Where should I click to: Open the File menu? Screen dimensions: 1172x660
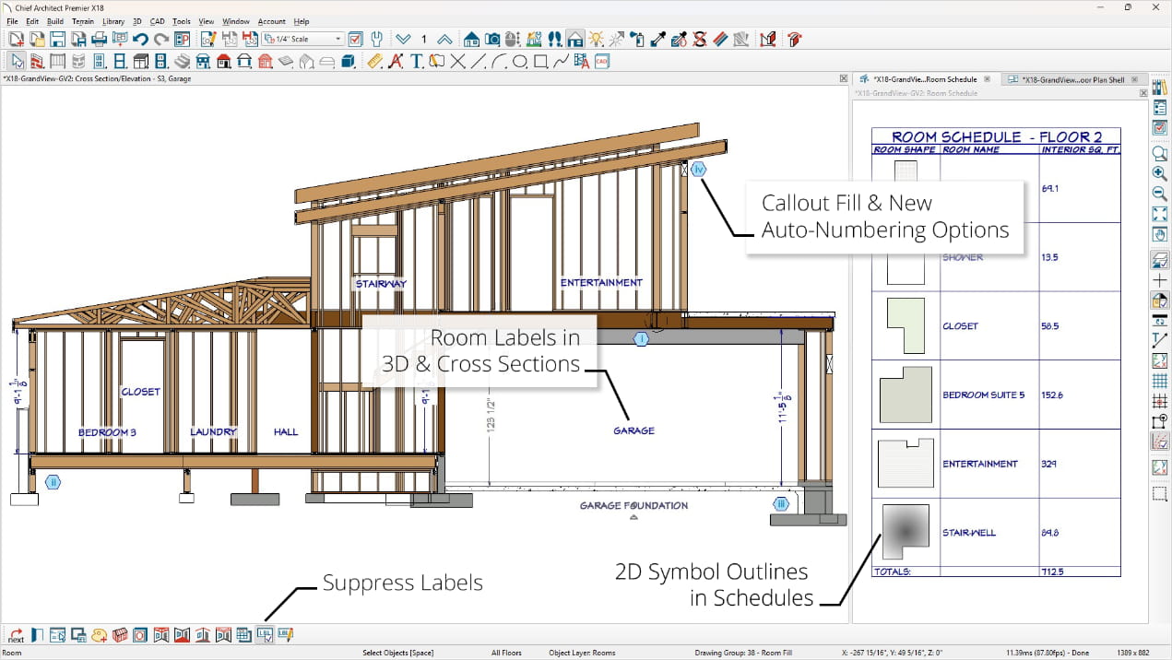12,21
